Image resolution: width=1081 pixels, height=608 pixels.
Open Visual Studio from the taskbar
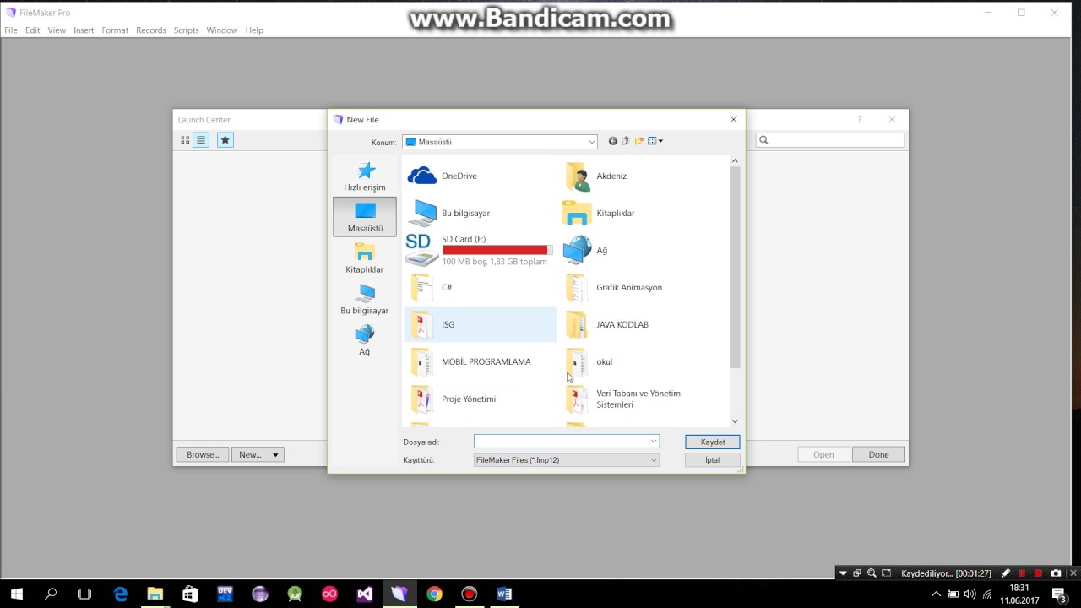click(x=364, y=594)
